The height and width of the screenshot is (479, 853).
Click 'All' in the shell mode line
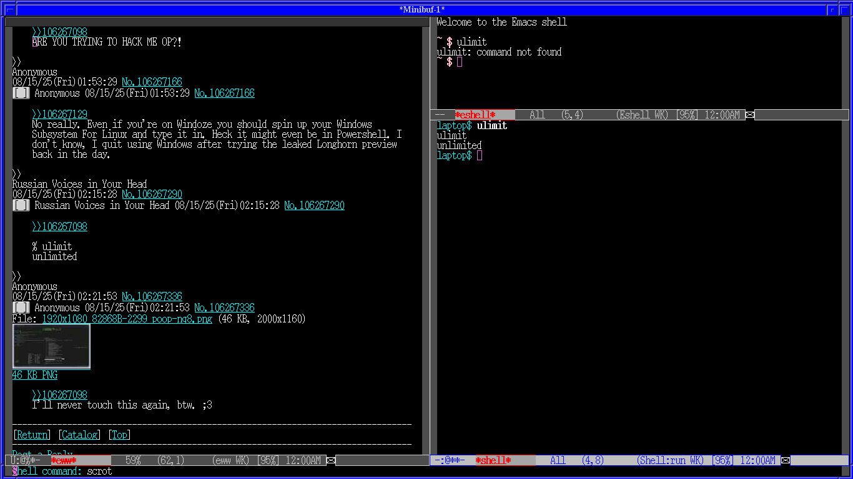point(558,461)
